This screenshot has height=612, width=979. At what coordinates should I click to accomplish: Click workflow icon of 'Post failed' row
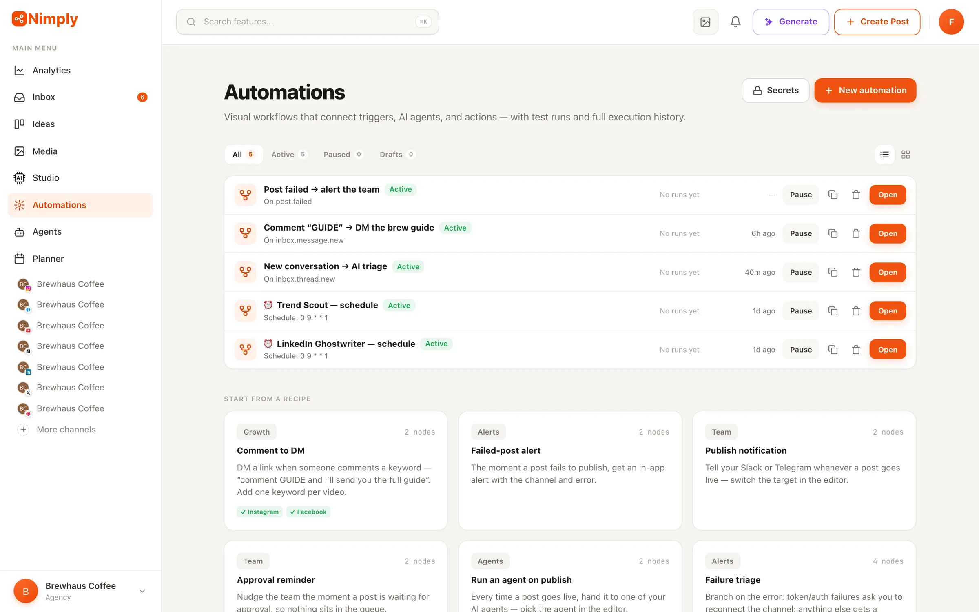coord(245,195)
